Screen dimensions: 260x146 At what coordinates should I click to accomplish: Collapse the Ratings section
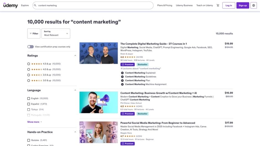pos(75,55)
